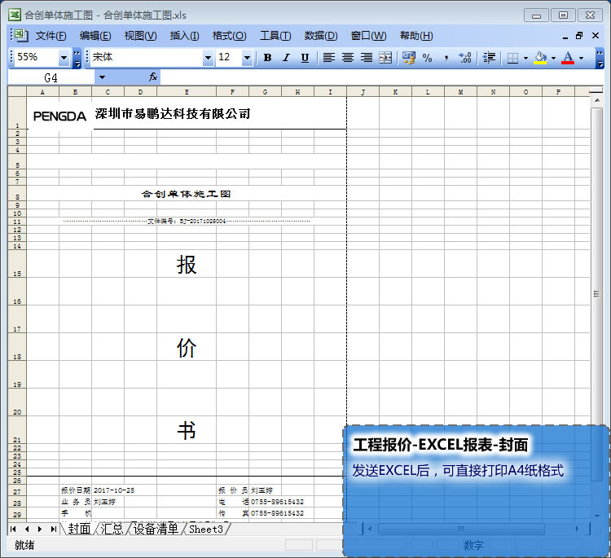Viewport: 611px width, 558px height.
Task: Apply red font color
Action: click(568, 58)
